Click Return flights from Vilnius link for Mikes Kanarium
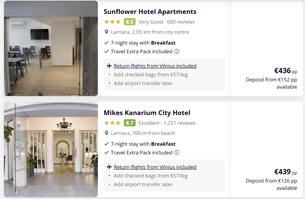This screenshot has width=305, height=199. [x=155, y=167]
